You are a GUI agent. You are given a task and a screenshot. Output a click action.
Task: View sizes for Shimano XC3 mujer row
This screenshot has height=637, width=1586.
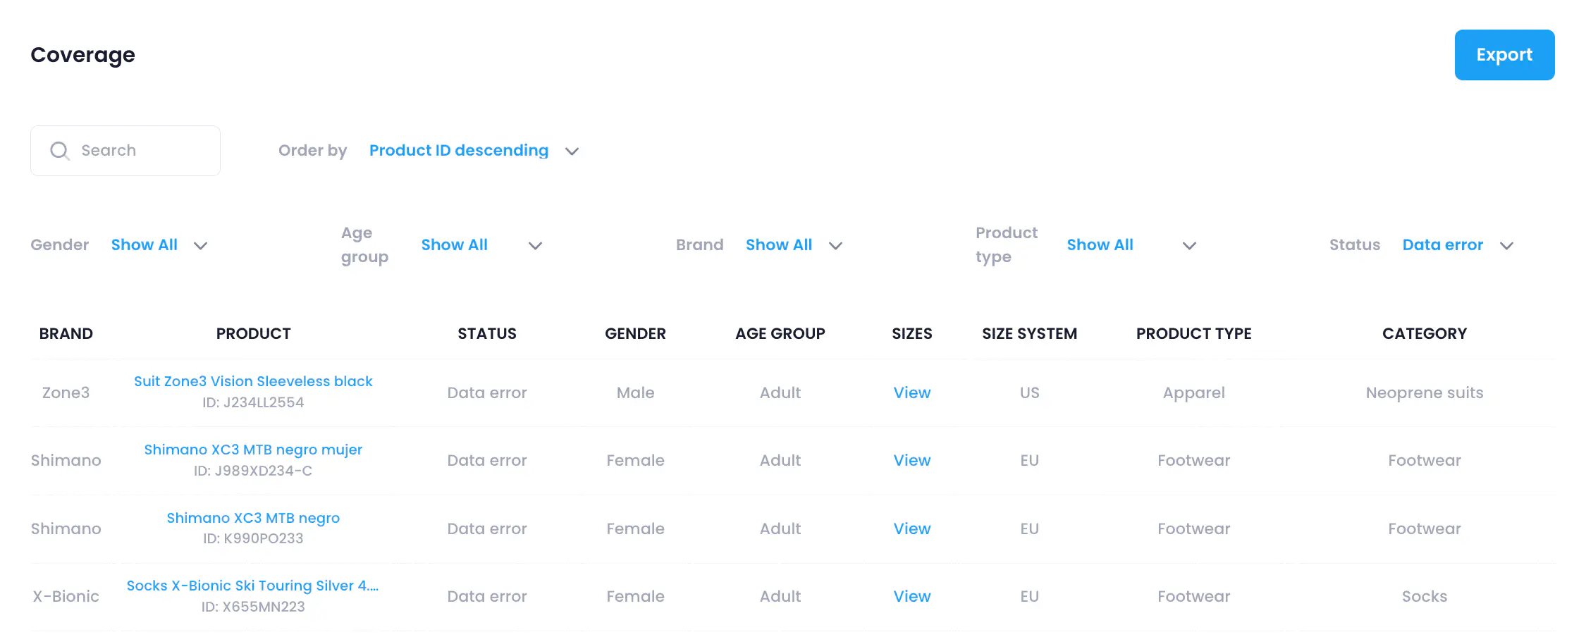click(x=911, y=460)
